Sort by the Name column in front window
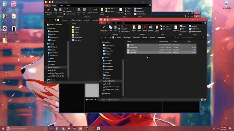This screenshot has width=234, height=131. [142, 41]
